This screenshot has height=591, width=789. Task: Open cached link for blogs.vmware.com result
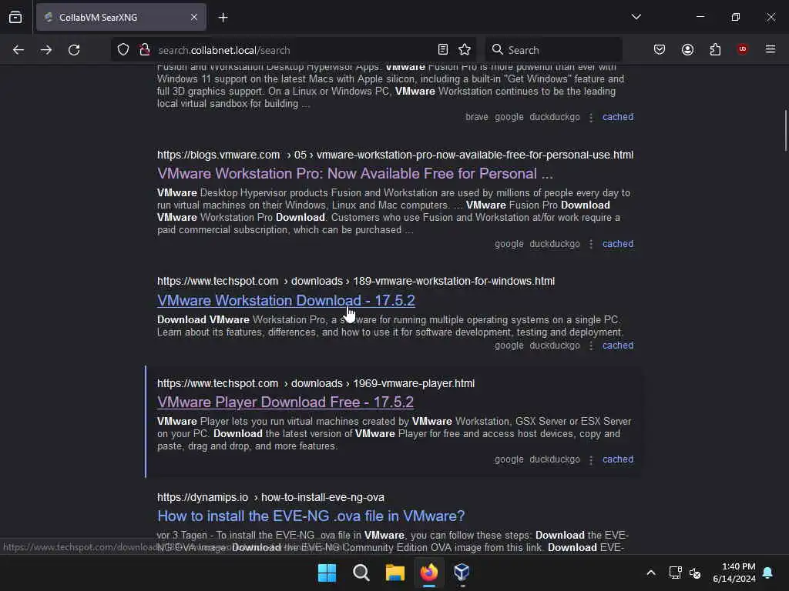point(618,244)
